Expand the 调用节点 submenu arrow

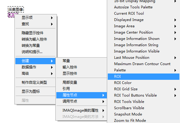pos(103,102)
